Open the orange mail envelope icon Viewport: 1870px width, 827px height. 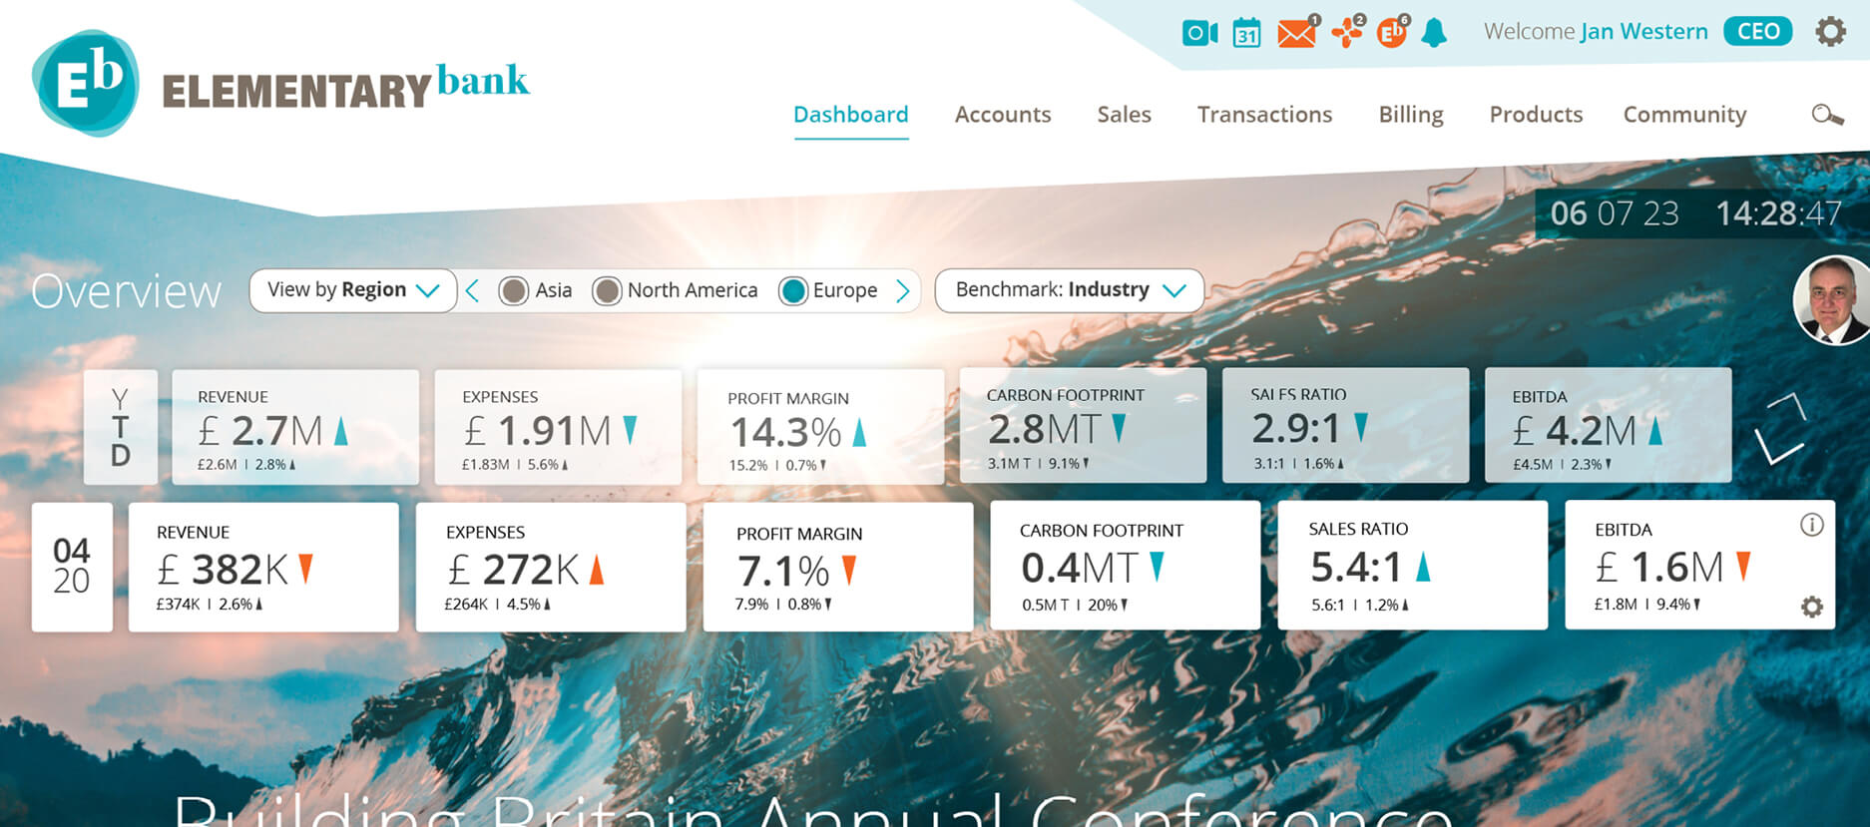click(1296, 34)
